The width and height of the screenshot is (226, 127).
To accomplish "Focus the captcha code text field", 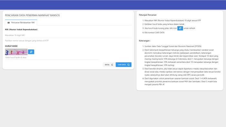I will (52, 58).
